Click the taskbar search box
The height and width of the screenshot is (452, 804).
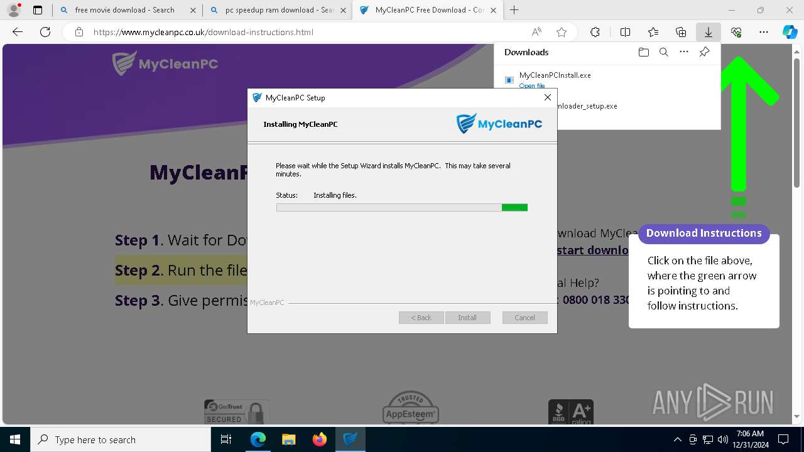[x=121, y=439]
